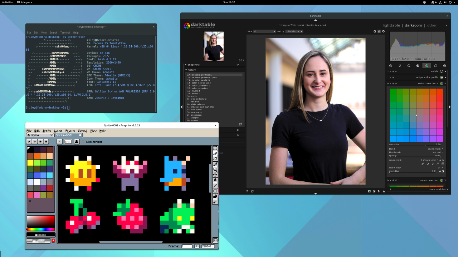458x257 pixels.
Task: Click the add-color warning icon in Aseprite
Action: (x=53, y=241)
